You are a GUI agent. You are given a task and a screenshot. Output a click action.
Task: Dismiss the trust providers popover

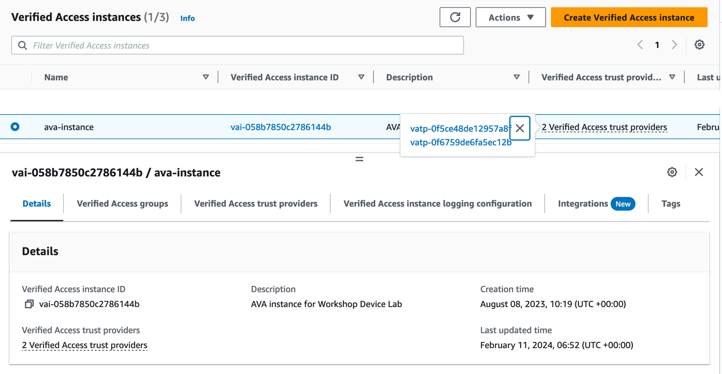519,128
